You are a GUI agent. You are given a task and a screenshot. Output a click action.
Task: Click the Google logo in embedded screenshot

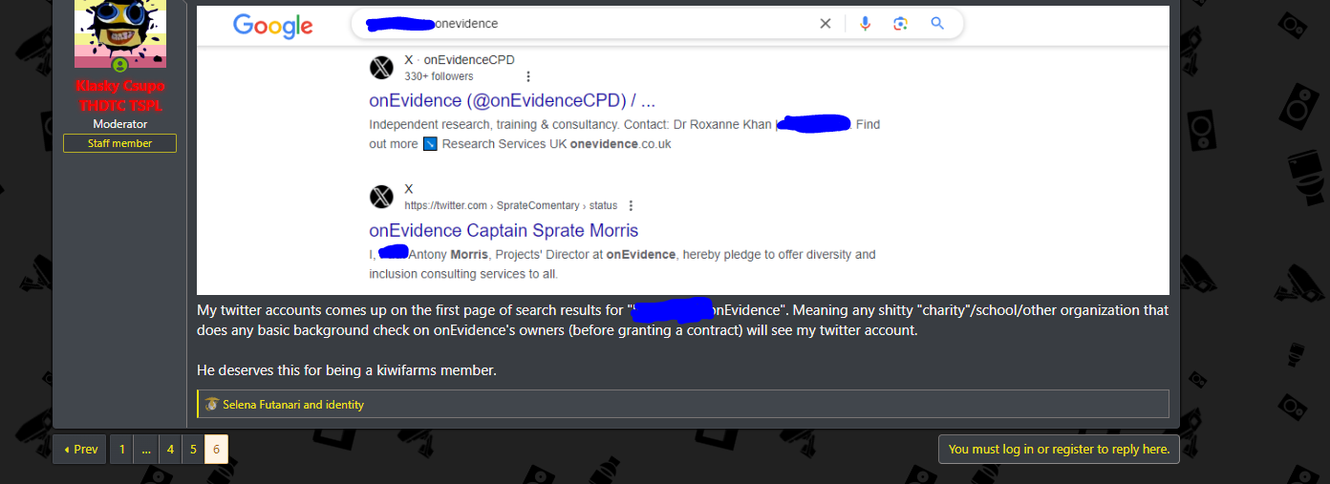(273, 26)
